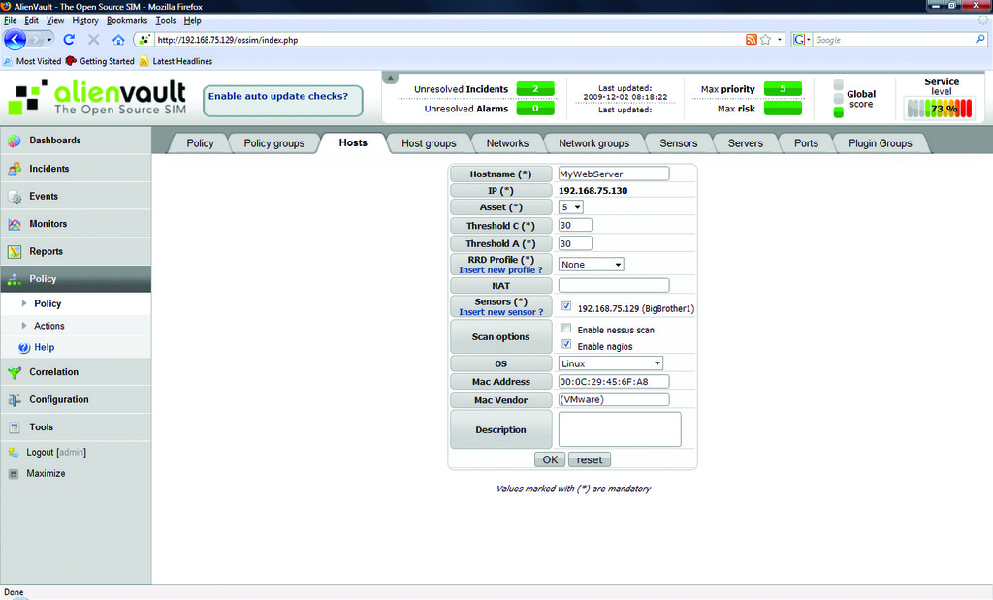Switch to the Host groups tab

[429, 143]
